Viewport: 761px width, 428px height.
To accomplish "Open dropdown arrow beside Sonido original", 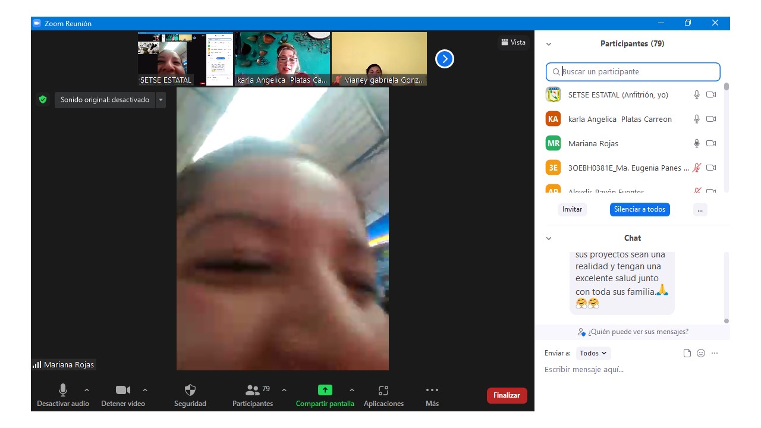I will pyautogui.click(x=161, y=100).
